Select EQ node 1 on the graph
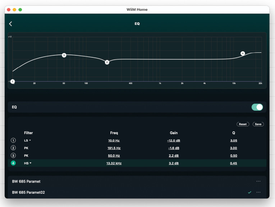Image resolution: width=275 pixels, height=207 pixels. click(13, 82)
